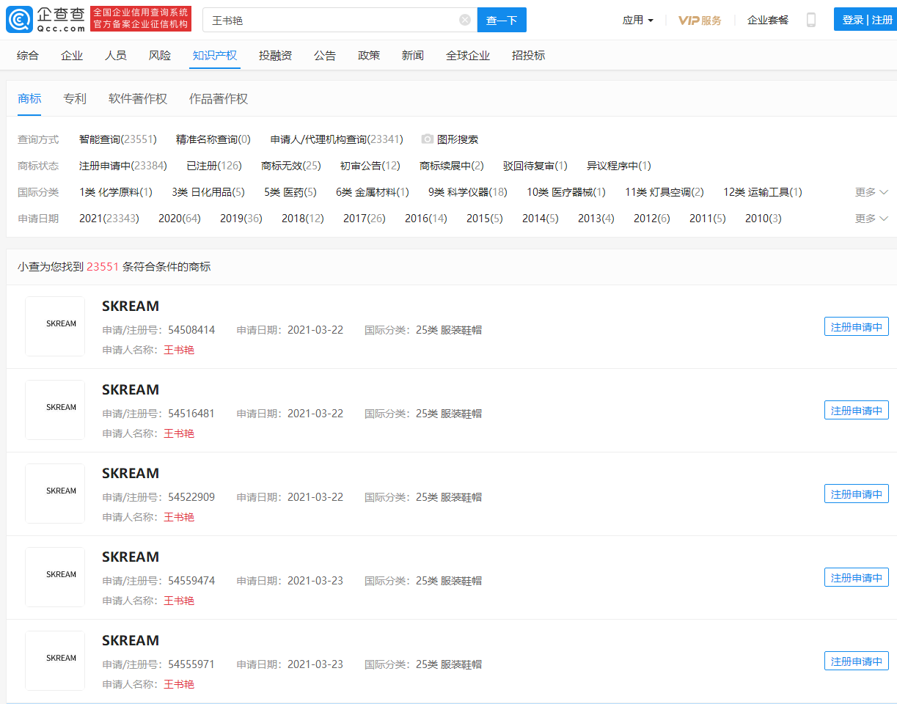
Task: Filter by class 11类 灯具空调(2)
Action: click(664, 192)
